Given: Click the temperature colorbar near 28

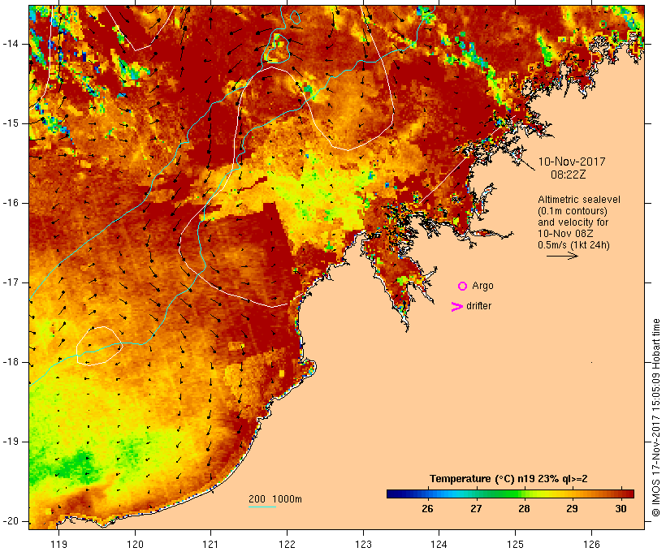Looking at the screenshot, I should click(523, 494).
